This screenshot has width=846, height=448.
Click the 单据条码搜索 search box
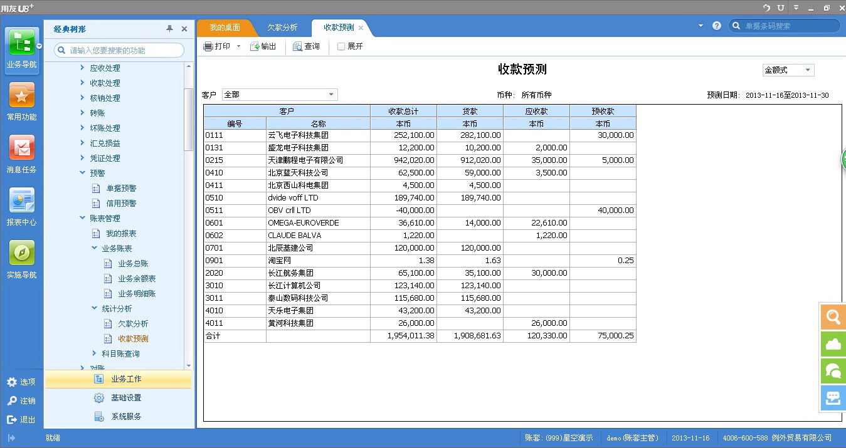click(785, 26)
